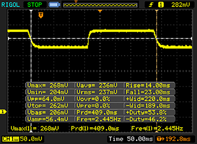This screenshot has height=144, width=197.
Task: Click the rising edge trigger icon
Action: click(151, 5)
